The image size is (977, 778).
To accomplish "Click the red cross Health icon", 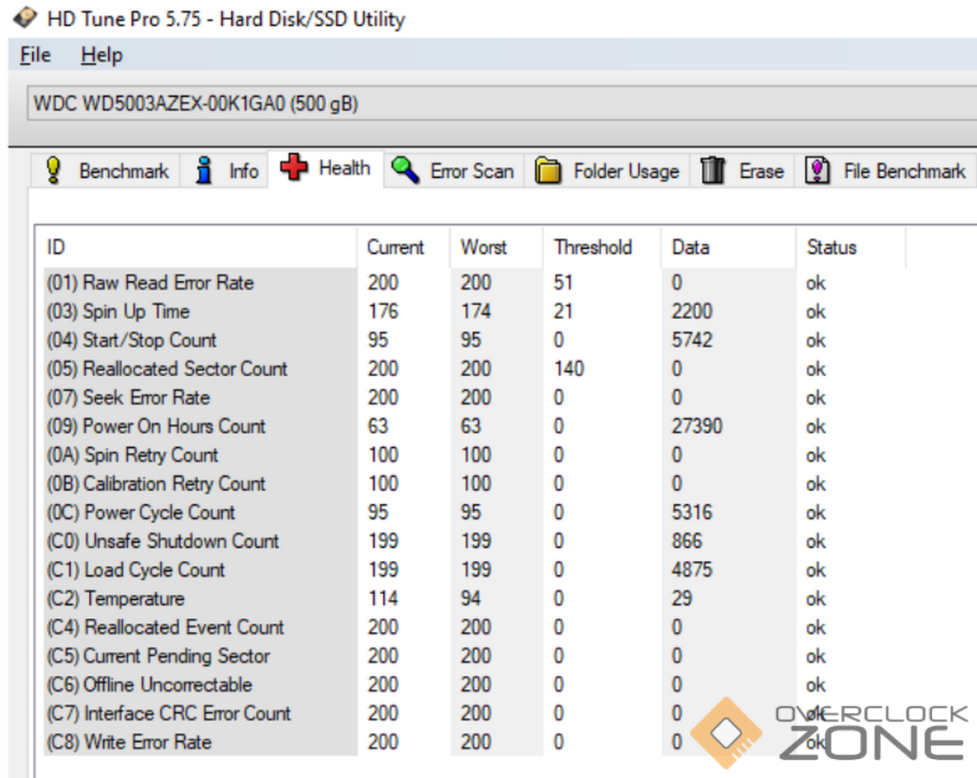I will click(294, 168).
